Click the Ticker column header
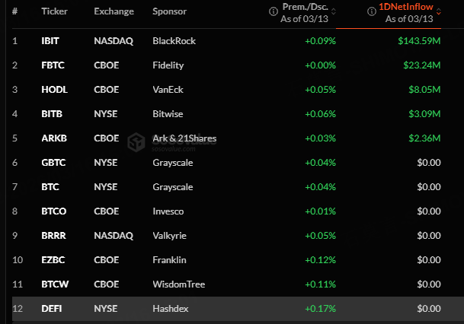The height and width of the screenshot is (324, 464). [x=54, y=11]
